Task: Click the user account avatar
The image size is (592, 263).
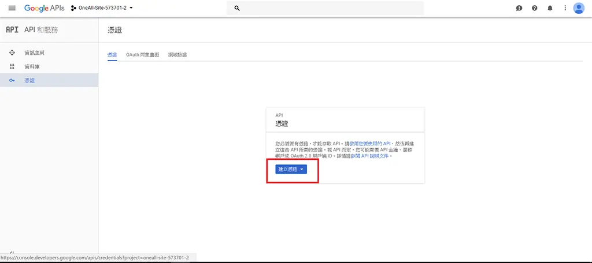Action: (579, 8)
